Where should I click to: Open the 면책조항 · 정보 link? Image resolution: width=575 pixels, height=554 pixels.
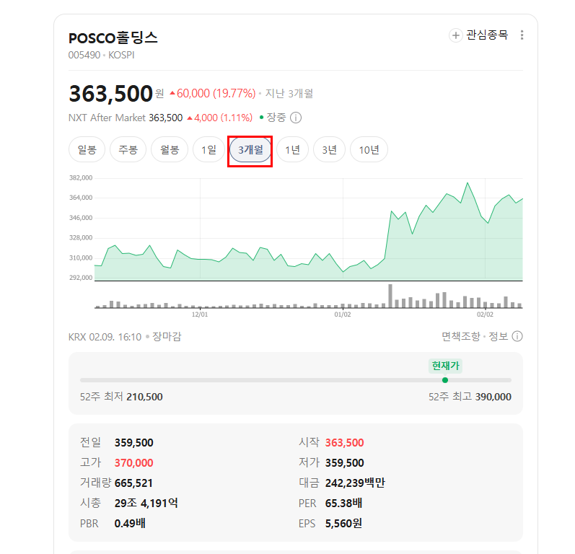click(x=475, y=336)
